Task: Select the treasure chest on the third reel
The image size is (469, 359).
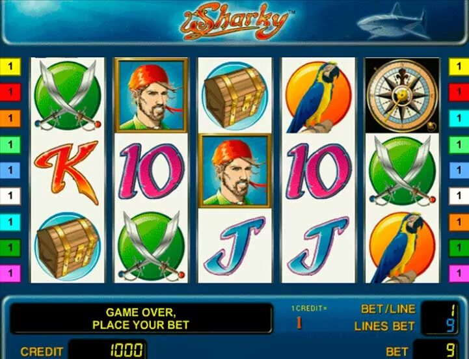Action: pos(235,96)
